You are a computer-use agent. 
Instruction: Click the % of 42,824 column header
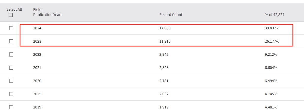tap(274, 15)
